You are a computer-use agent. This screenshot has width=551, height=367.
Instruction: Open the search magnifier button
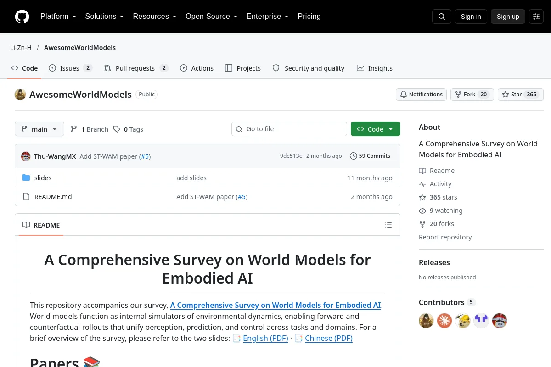click(x=442, y=17)
